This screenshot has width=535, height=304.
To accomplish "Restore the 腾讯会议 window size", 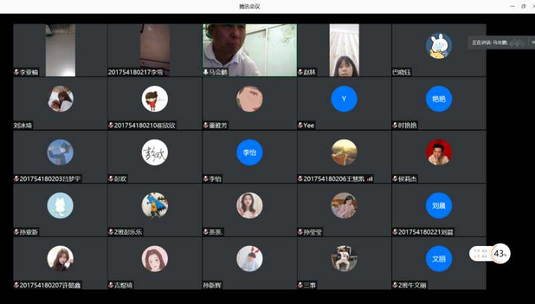I will (523, 6).
